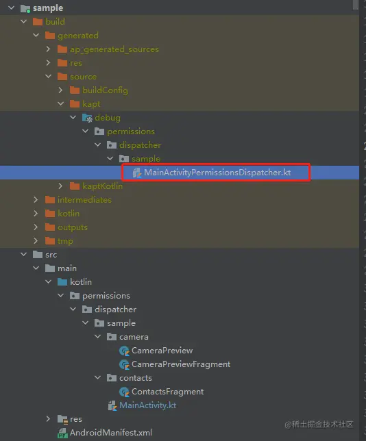Viewport: 366px width, 441px height.
Task: Click the buildConfig folder icon
Action: tap(75, 90)
